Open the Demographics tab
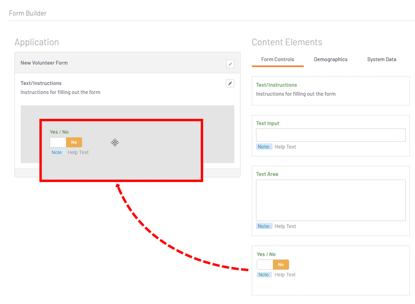Viewport: 415px width, 304px height. (331, 60)
